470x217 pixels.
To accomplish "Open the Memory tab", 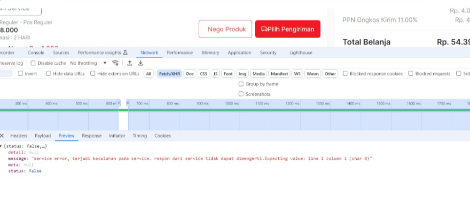I will 211,52.
